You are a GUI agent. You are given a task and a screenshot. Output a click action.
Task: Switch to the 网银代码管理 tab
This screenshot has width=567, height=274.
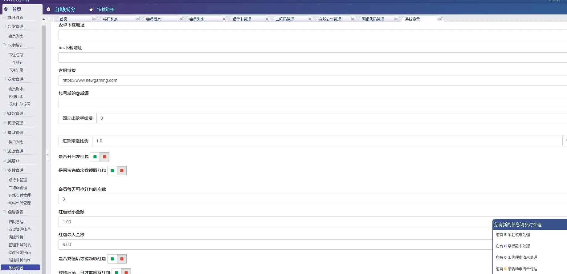[373, 19]
